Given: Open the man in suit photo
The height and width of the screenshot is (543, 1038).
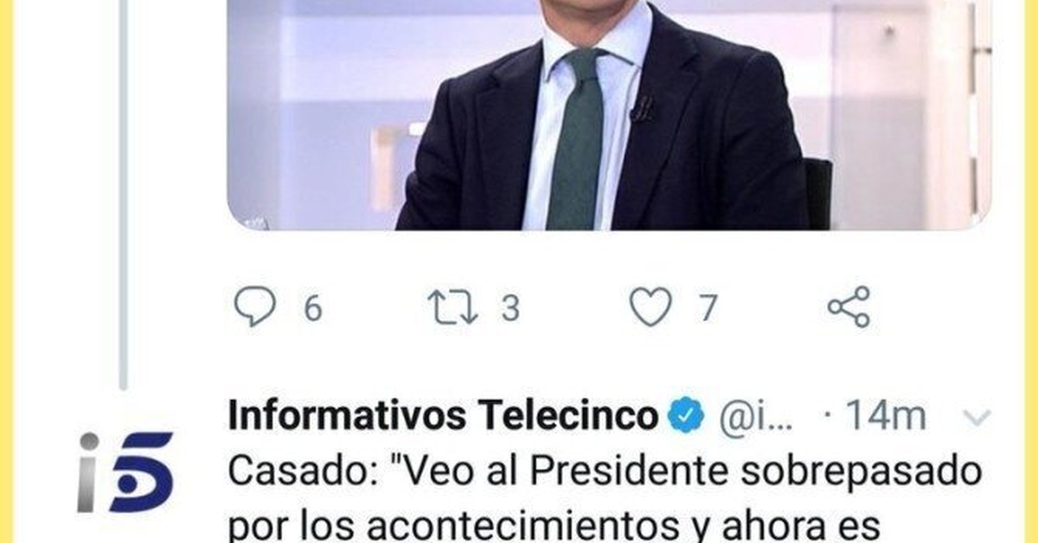Looking at the screenshot, I should click(609, 114).
